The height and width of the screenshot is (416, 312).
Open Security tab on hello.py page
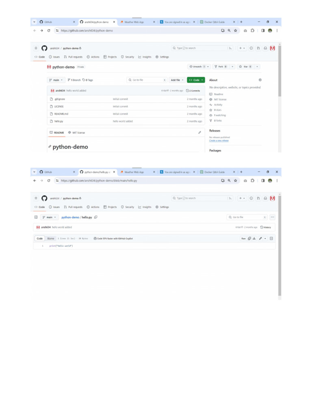tap(128, 207)
